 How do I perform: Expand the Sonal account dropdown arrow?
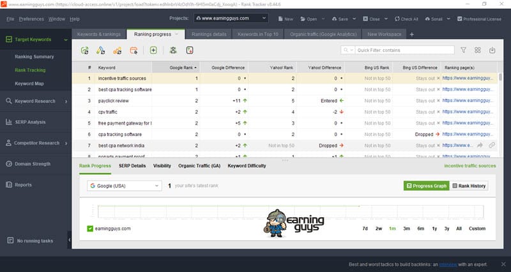(448, 19)
